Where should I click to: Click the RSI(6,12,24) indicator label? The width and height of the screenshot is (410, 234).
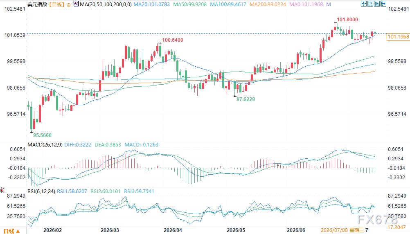[41, 191]
